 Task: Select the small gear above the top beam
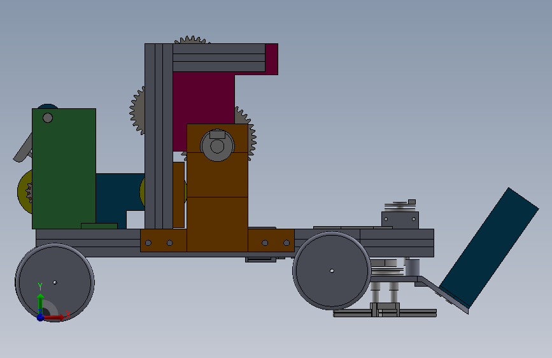192,39
